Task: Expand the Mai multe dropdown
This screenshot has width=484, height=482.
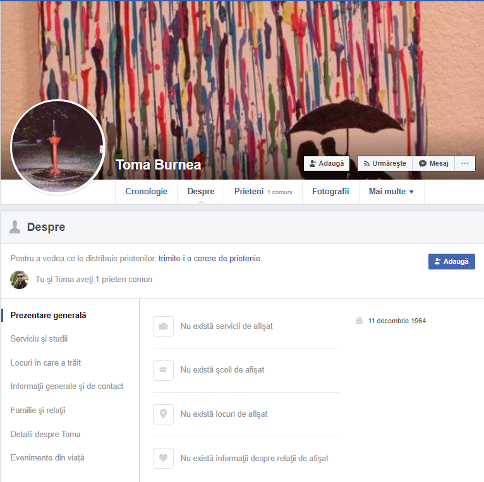Action: 391,192
